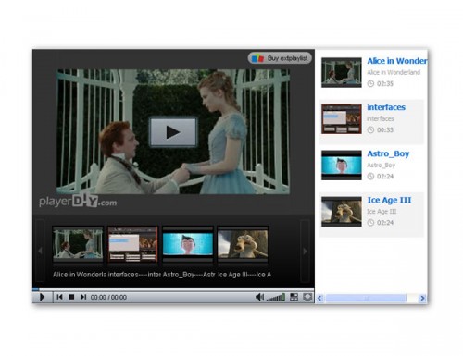The image size is (463, 356).
Task: Open Astro_Boy title in side playlist
Action: (x=388, y=153)
